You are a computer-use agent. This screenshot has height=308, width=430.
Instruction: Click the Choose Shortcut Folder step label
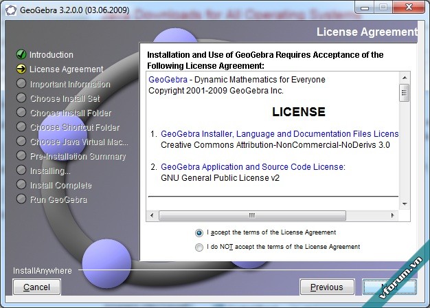tap(75, 127)
